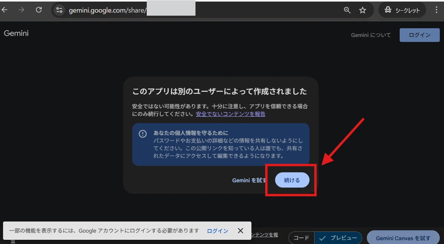Open the Chrome three-dot menu

(436, 10)
